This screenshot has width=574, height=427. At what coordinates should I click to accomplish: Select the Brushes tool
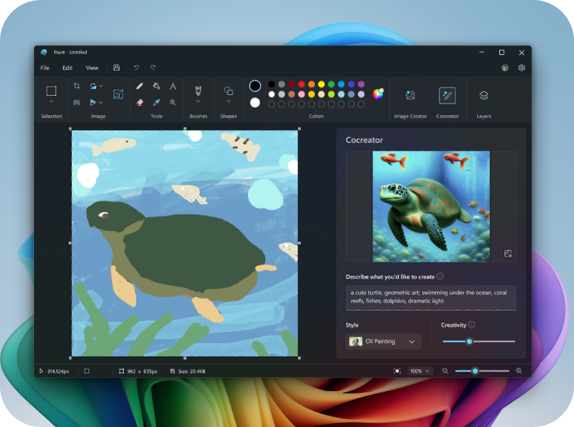tap(198, 90)
